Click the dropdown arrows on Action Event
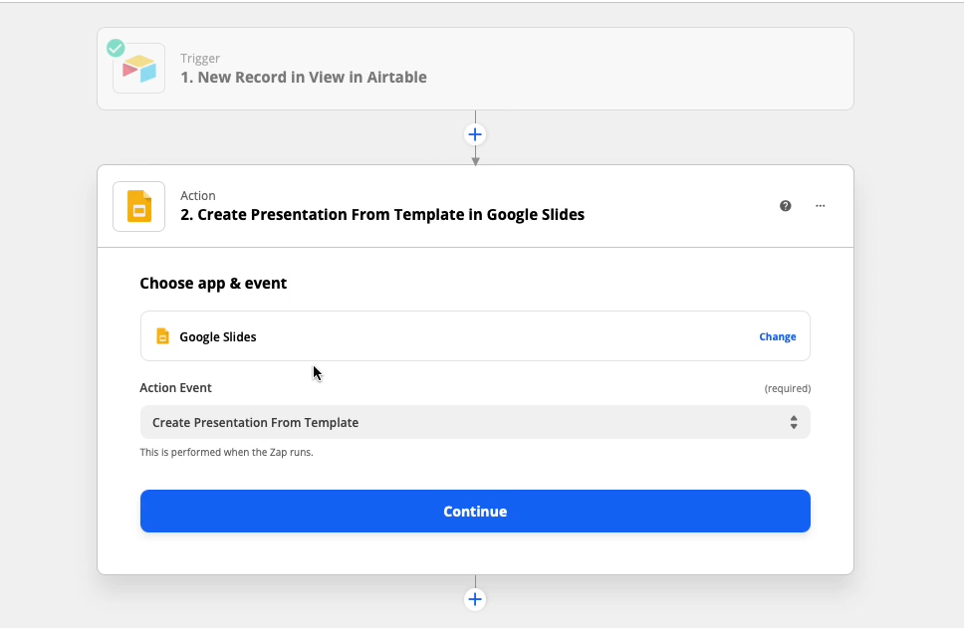964x628 pixels. coord(794,422)
